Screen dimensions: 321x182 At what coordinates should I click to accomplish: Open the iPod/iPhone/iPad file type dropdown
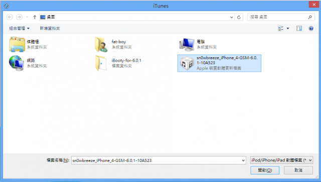point(282,160)
